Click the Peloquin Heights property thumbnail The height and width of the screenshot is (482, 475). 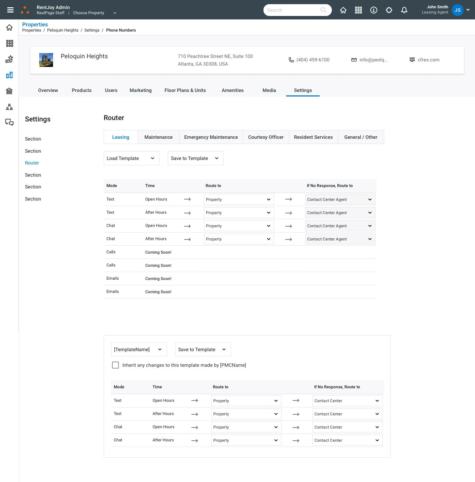pos(46,60)
